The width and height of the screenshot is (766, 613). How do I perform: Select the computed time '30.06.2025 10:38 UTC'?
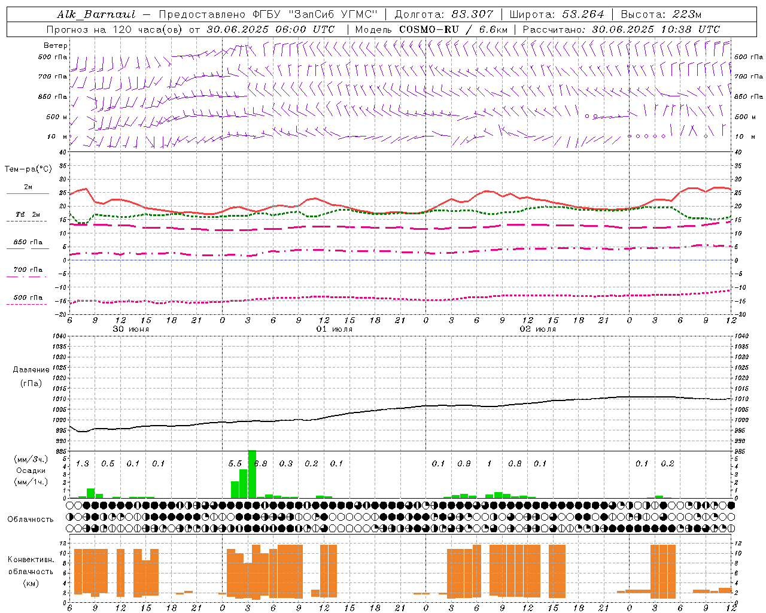656,29
